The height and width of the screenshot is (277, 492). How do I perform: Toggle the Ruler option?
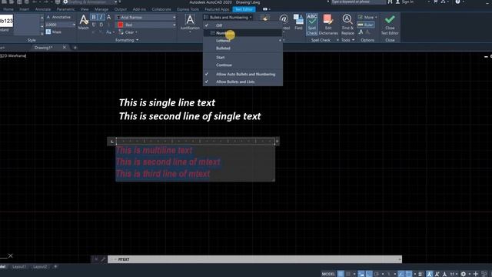(x=366, y=25)
